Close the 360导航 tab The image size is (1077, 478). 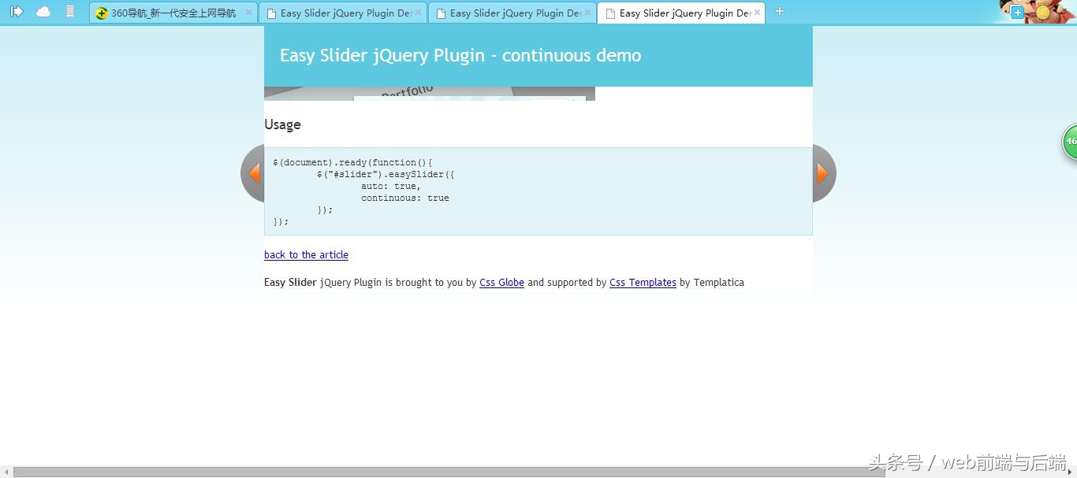[x=248, y=13]
